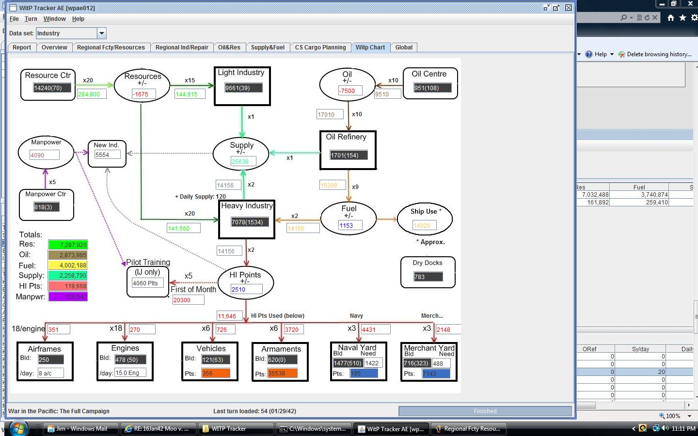Expand the search provider dropdown arrow
Viewport: 698px width, 436px height.
coord(631,17)
